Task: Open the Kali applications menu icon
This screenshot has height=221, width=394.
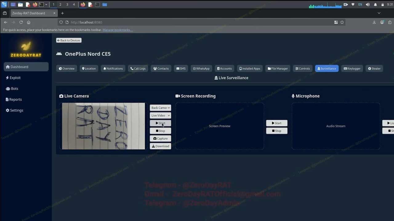Action: [4, 5]
